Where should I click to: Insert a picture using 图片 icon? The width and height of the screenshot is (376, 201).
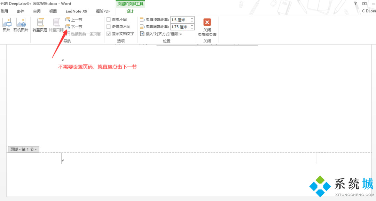6,24
